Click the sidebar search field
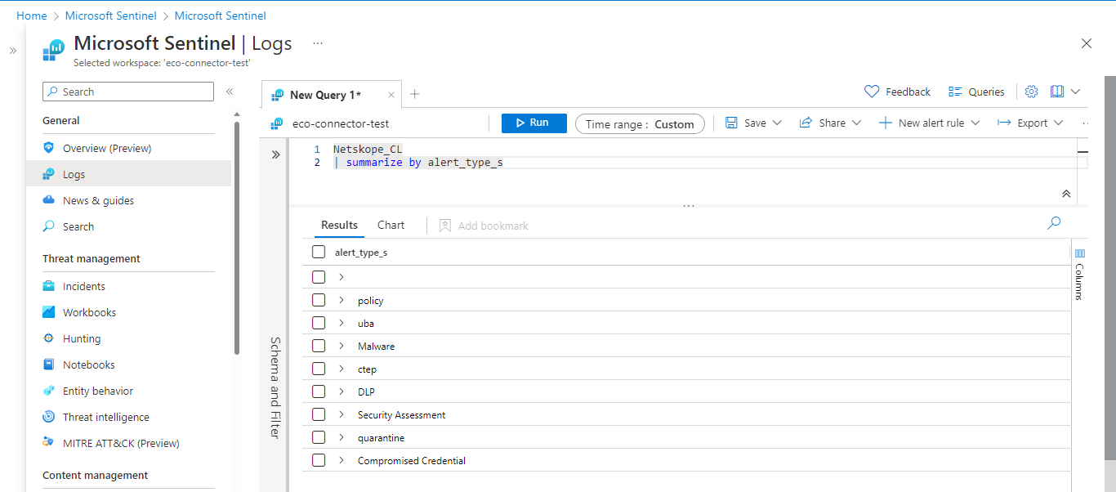The image size is (1116, 492). click(x=127, y=91)
